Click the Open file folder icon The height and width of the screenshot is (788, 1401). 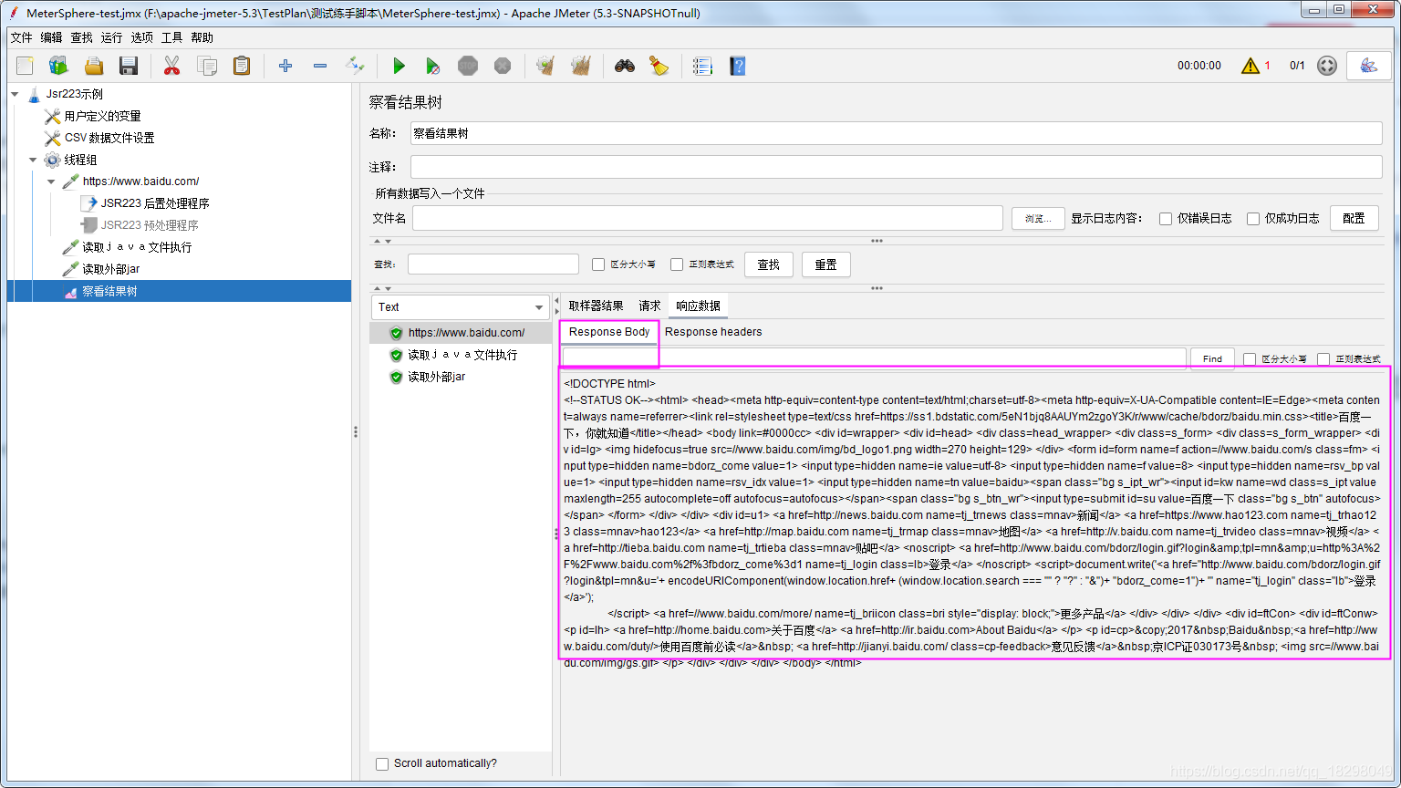[x=94, y=66]
